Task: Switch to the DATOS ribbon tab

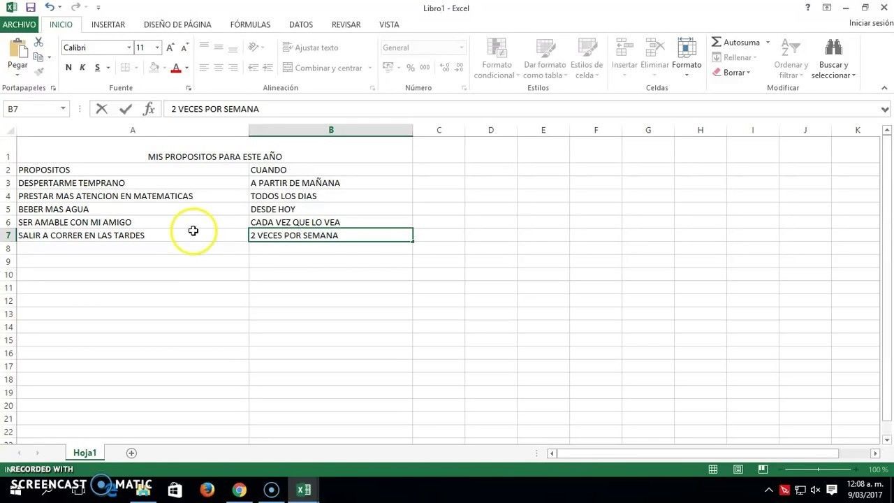Action: 301,24
